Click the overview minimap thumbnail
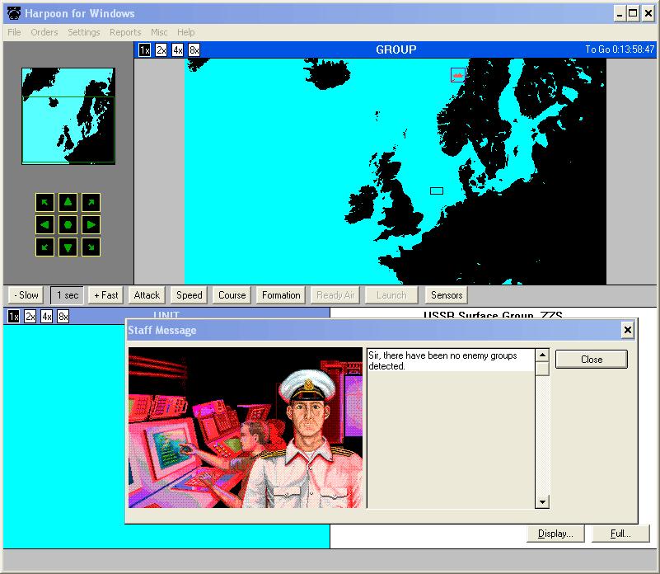 (68, 116)
